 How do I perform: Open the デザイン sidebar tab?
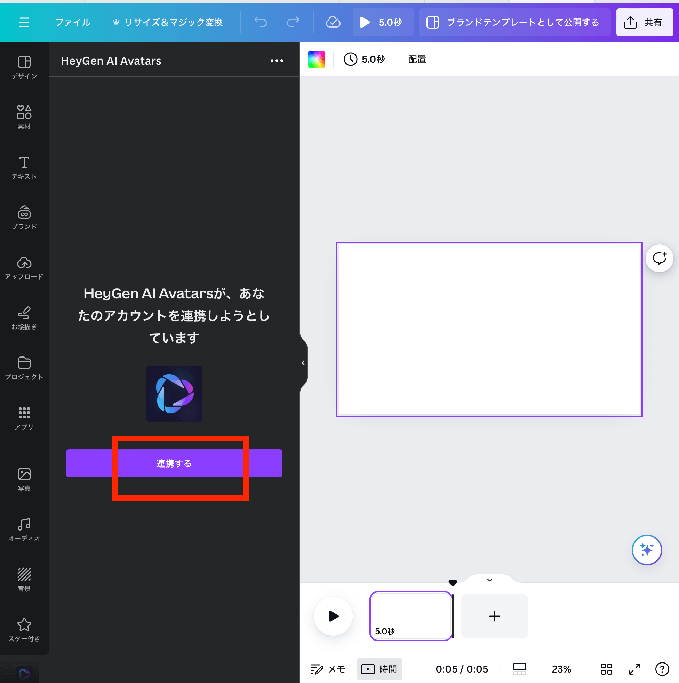pyautogui.click(x=24, y=67)
